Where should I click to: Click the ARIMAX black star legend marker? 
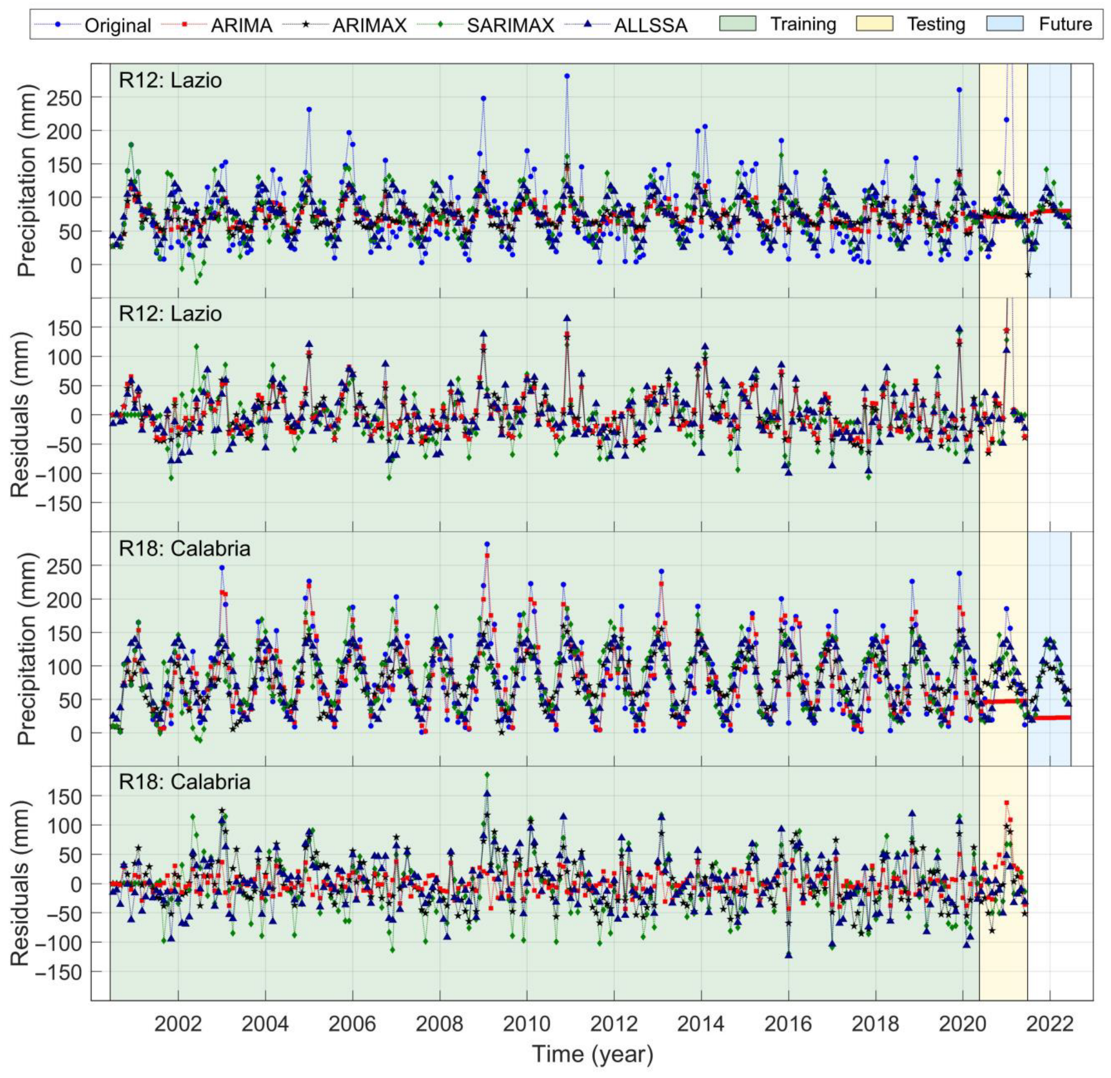click(306, 24)
